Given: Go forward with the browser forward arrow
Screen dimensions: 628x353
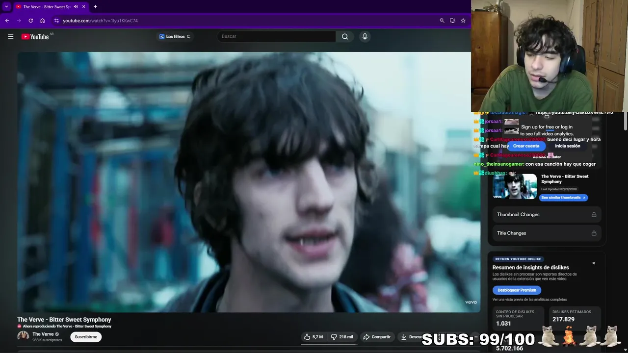Looking at the screenshot, I should point(19,21).
